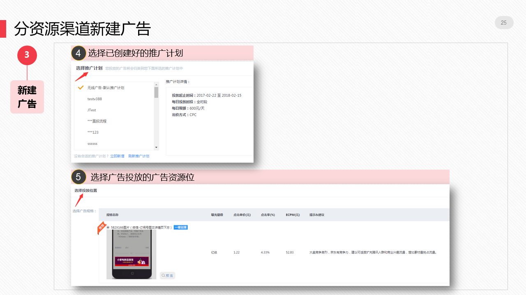Click the red step 3 circle

27,55
